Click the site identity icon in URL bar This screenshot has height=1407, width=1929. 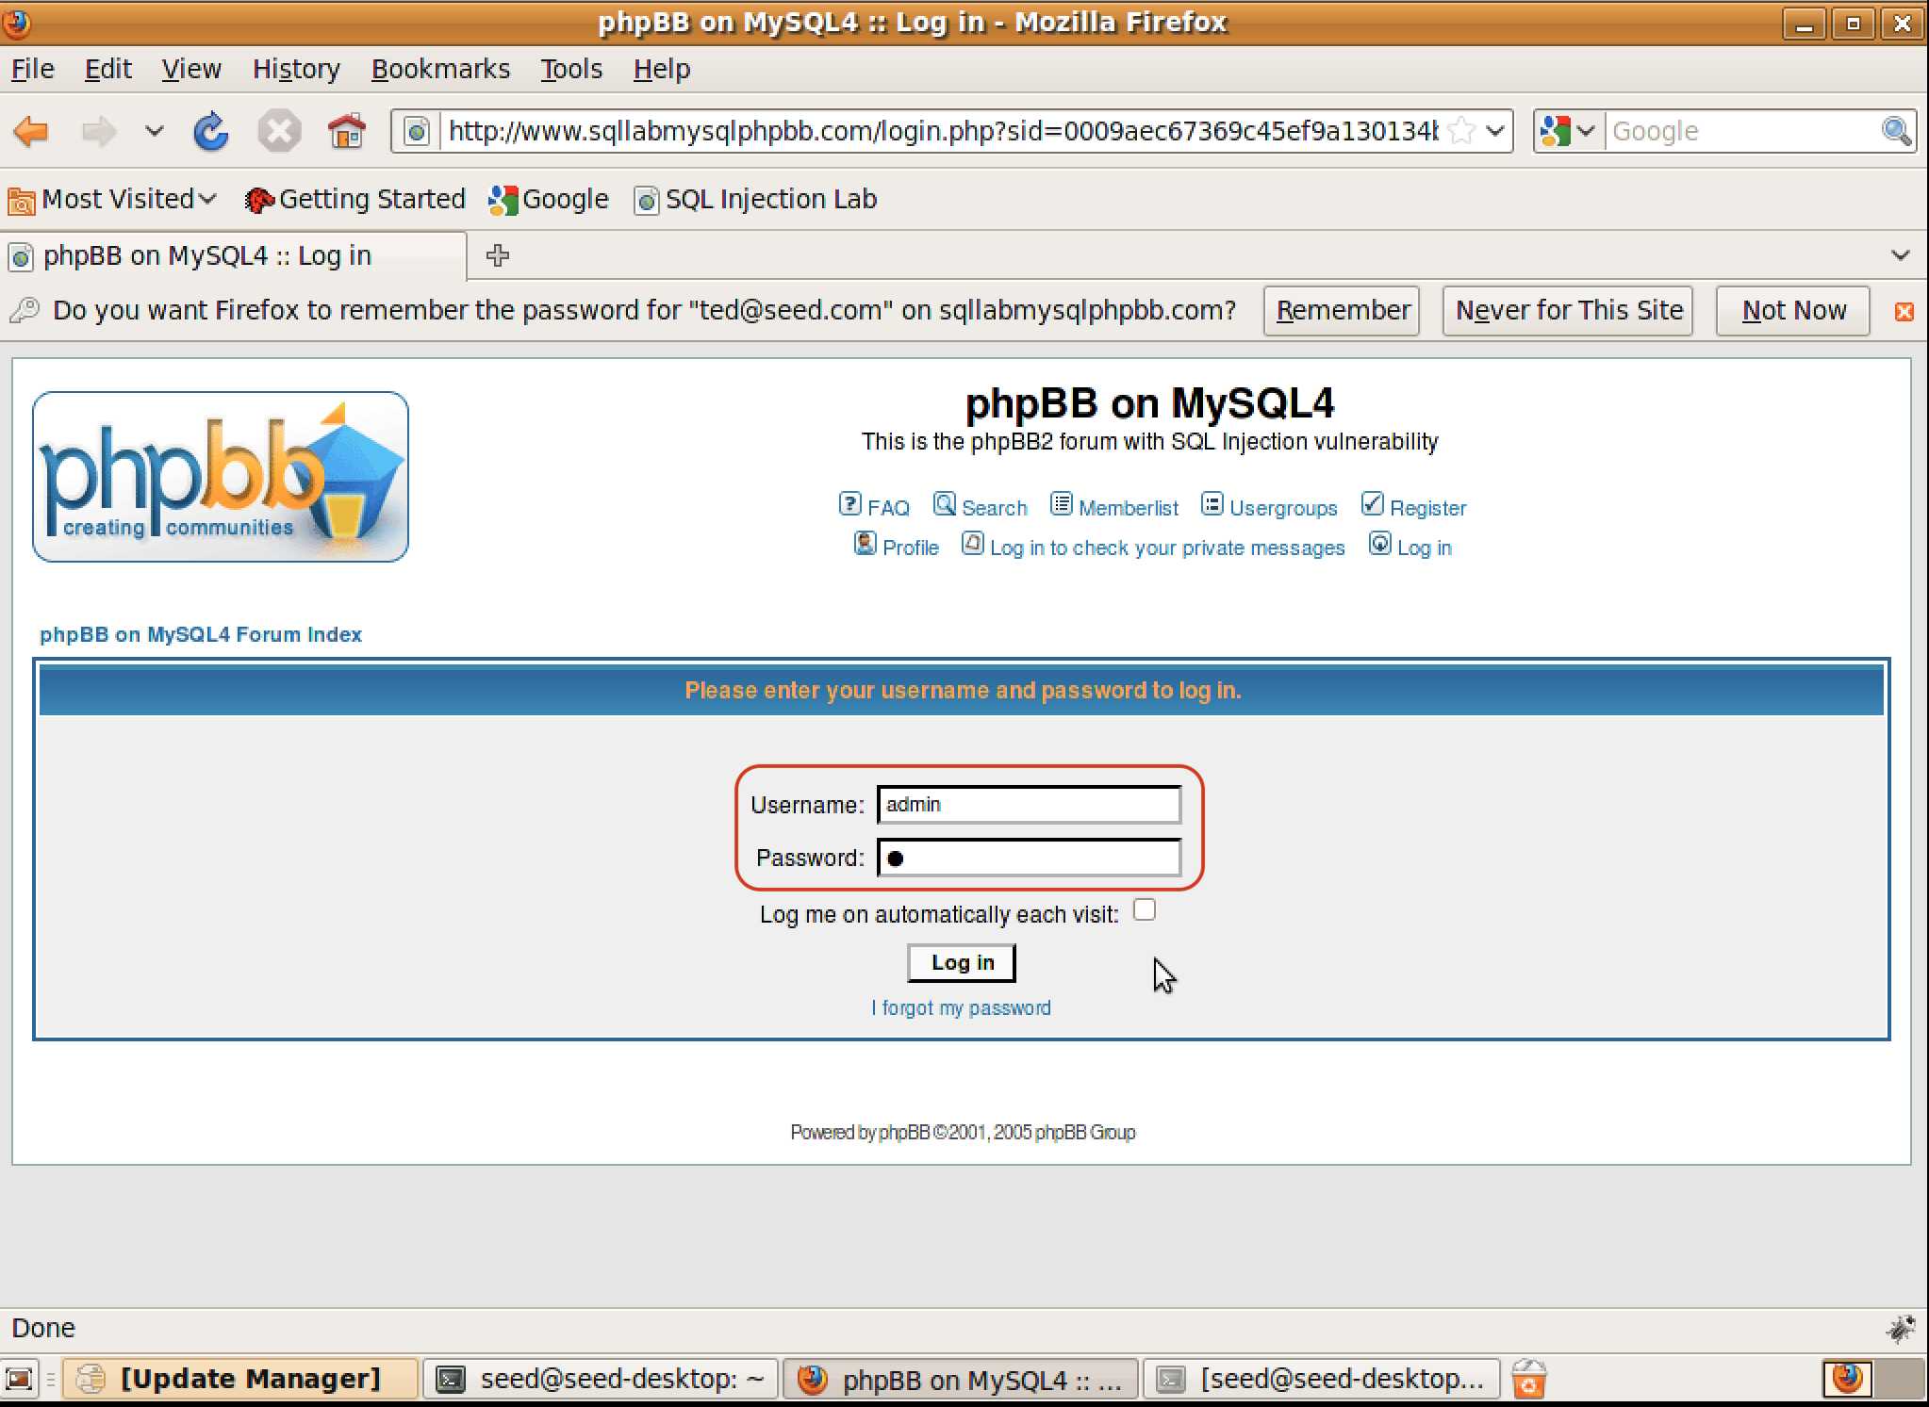pos(417,131)
